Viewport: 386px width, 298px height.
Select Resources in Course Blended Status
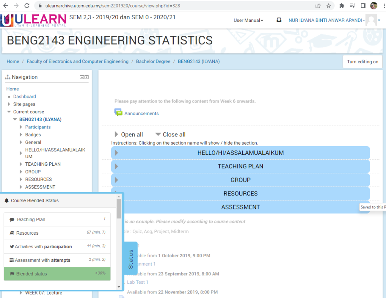pyautogui.click(x=27, y=233)
